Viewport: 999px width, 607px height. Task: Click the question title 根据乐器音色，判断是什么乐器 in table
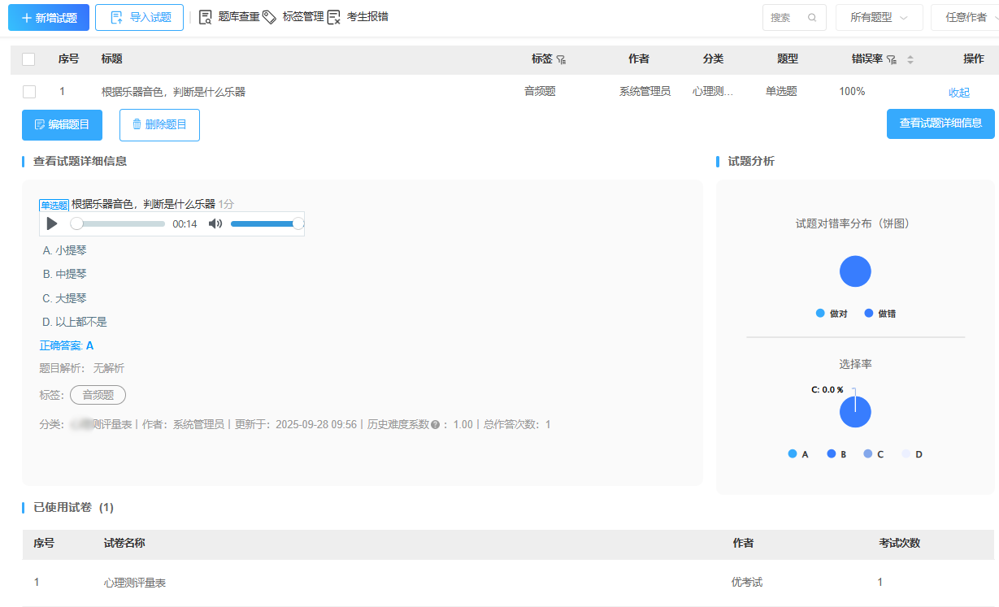[173, 93]
